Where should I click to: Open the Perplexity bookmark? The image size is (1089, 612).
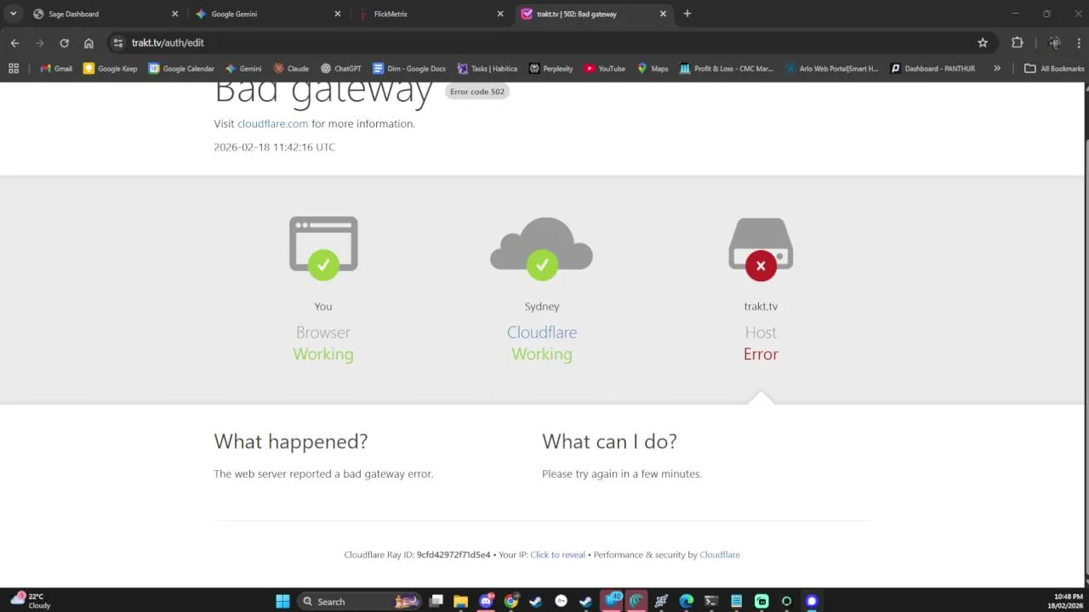coord(551,68)
